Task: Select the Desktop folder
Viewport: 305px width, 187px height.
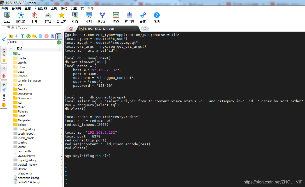Action: click(x=21, y=89)
